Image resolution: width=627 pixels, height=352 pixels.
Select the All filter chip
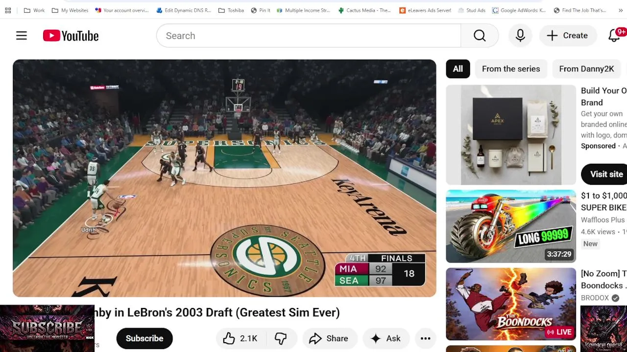458,69
